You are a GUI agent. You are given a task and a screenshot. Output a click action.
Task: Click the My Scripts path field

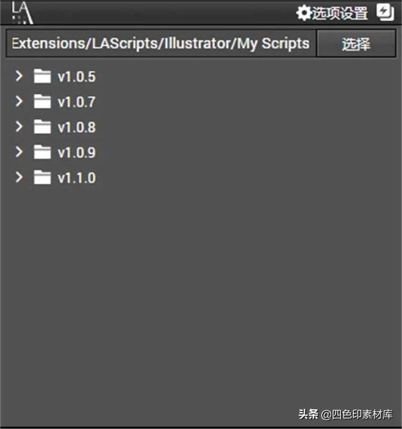[161, 43]
